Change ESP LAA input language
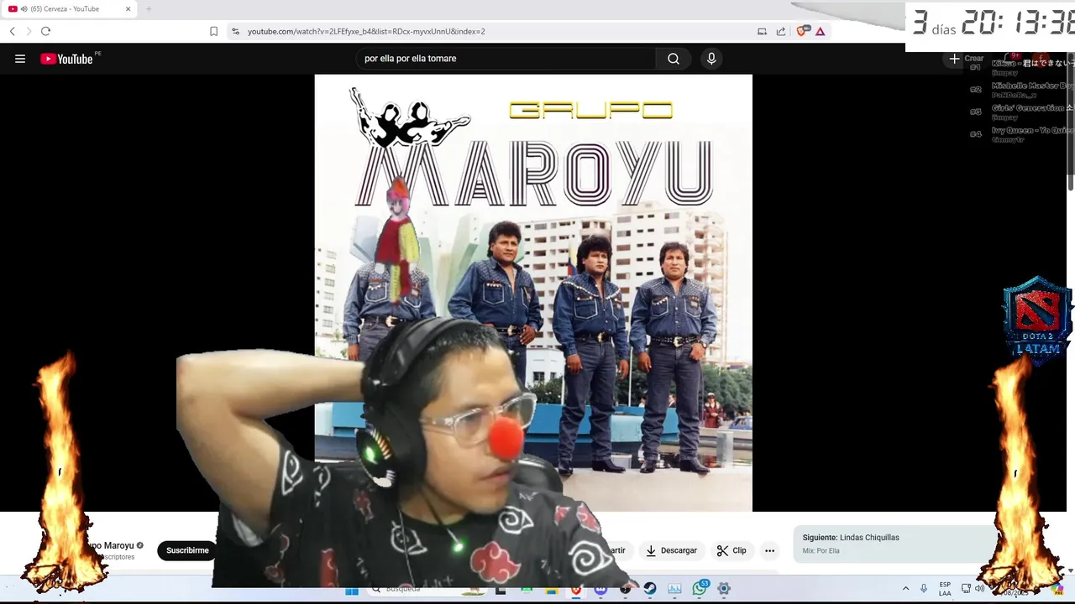This screenshot has width=1075, height=604. tap(945, 589)
